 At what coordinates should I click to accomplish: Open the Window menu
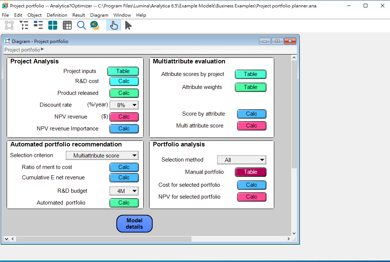122,15
